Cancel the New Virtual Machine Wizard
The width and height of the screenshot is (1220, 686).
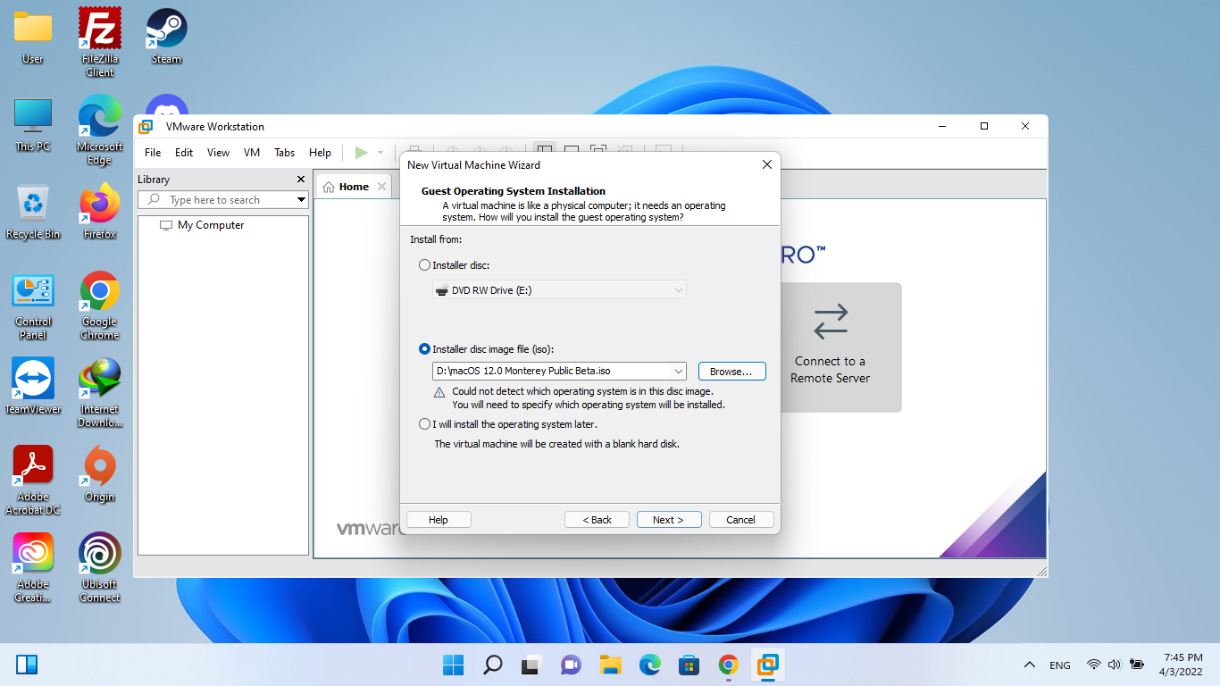point(741,520)
